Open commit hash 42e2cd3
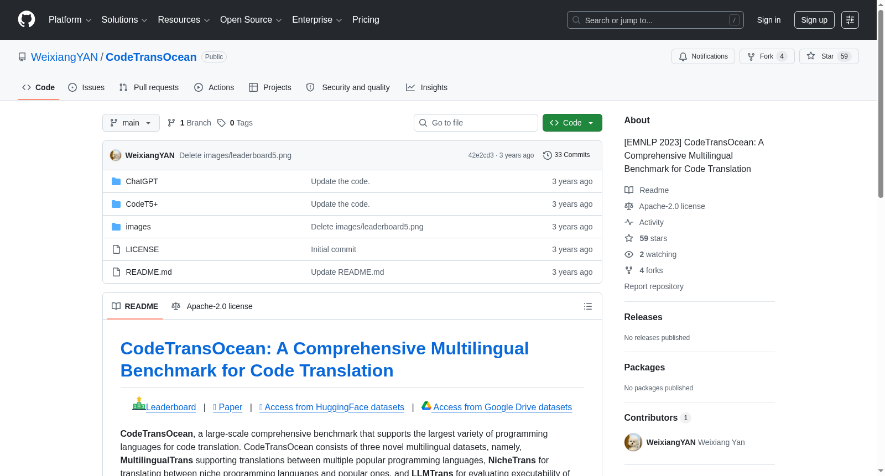Screen dimensions: 885x476 coord(481,155)
